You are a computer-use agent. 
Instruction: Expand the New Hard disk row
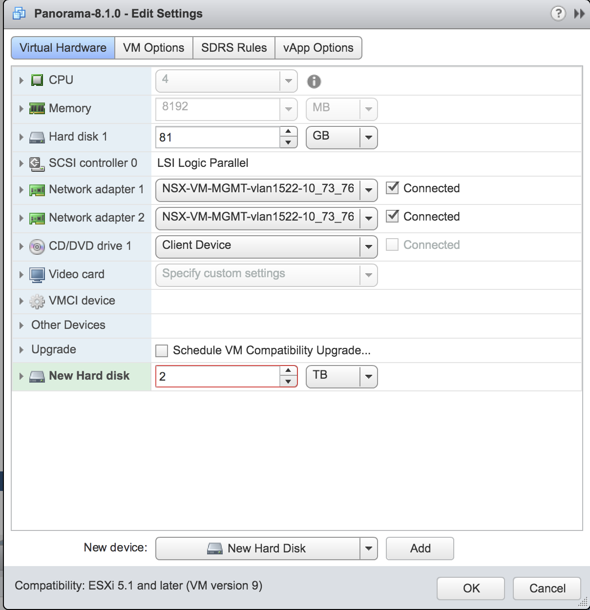click(x=21, y=376)
